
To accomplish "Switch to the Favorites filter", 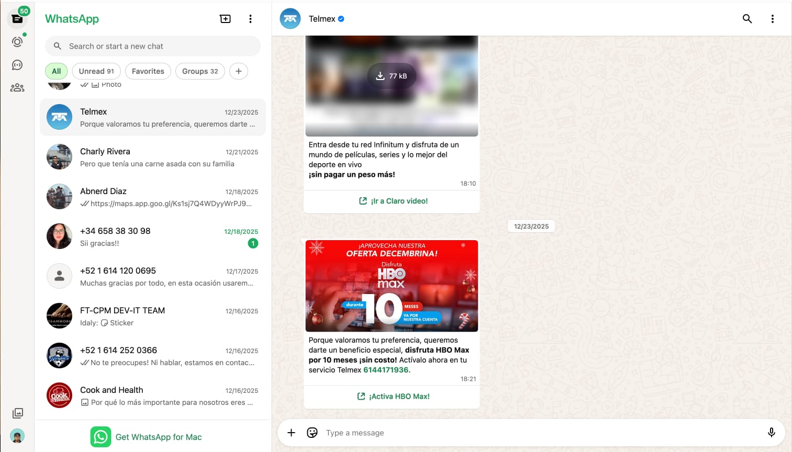I will 148,71.
